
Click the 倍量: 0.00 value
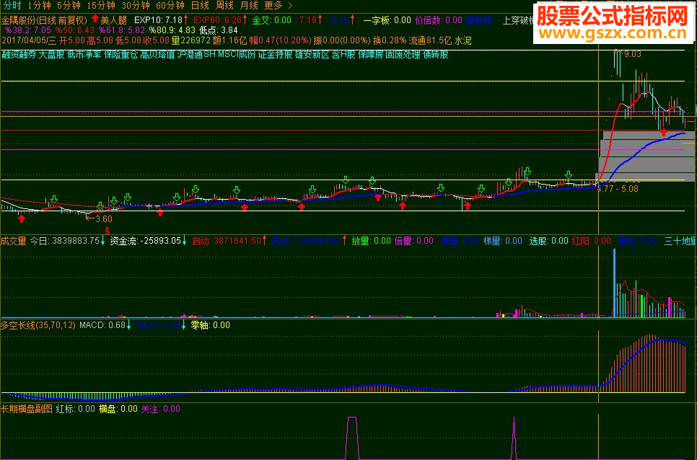pos(414,241)
